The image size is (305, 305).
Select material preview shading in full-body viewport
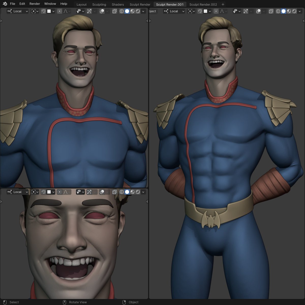click(x=289, y=11)
